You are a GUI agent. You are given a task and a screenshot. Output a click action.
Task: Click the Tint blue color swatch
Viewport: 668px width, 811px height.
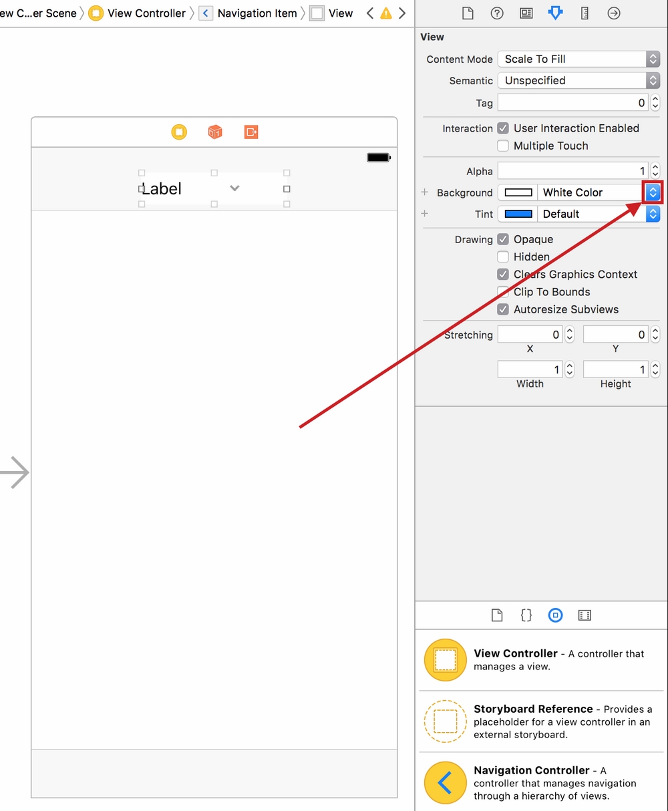[x=518, y=214]
